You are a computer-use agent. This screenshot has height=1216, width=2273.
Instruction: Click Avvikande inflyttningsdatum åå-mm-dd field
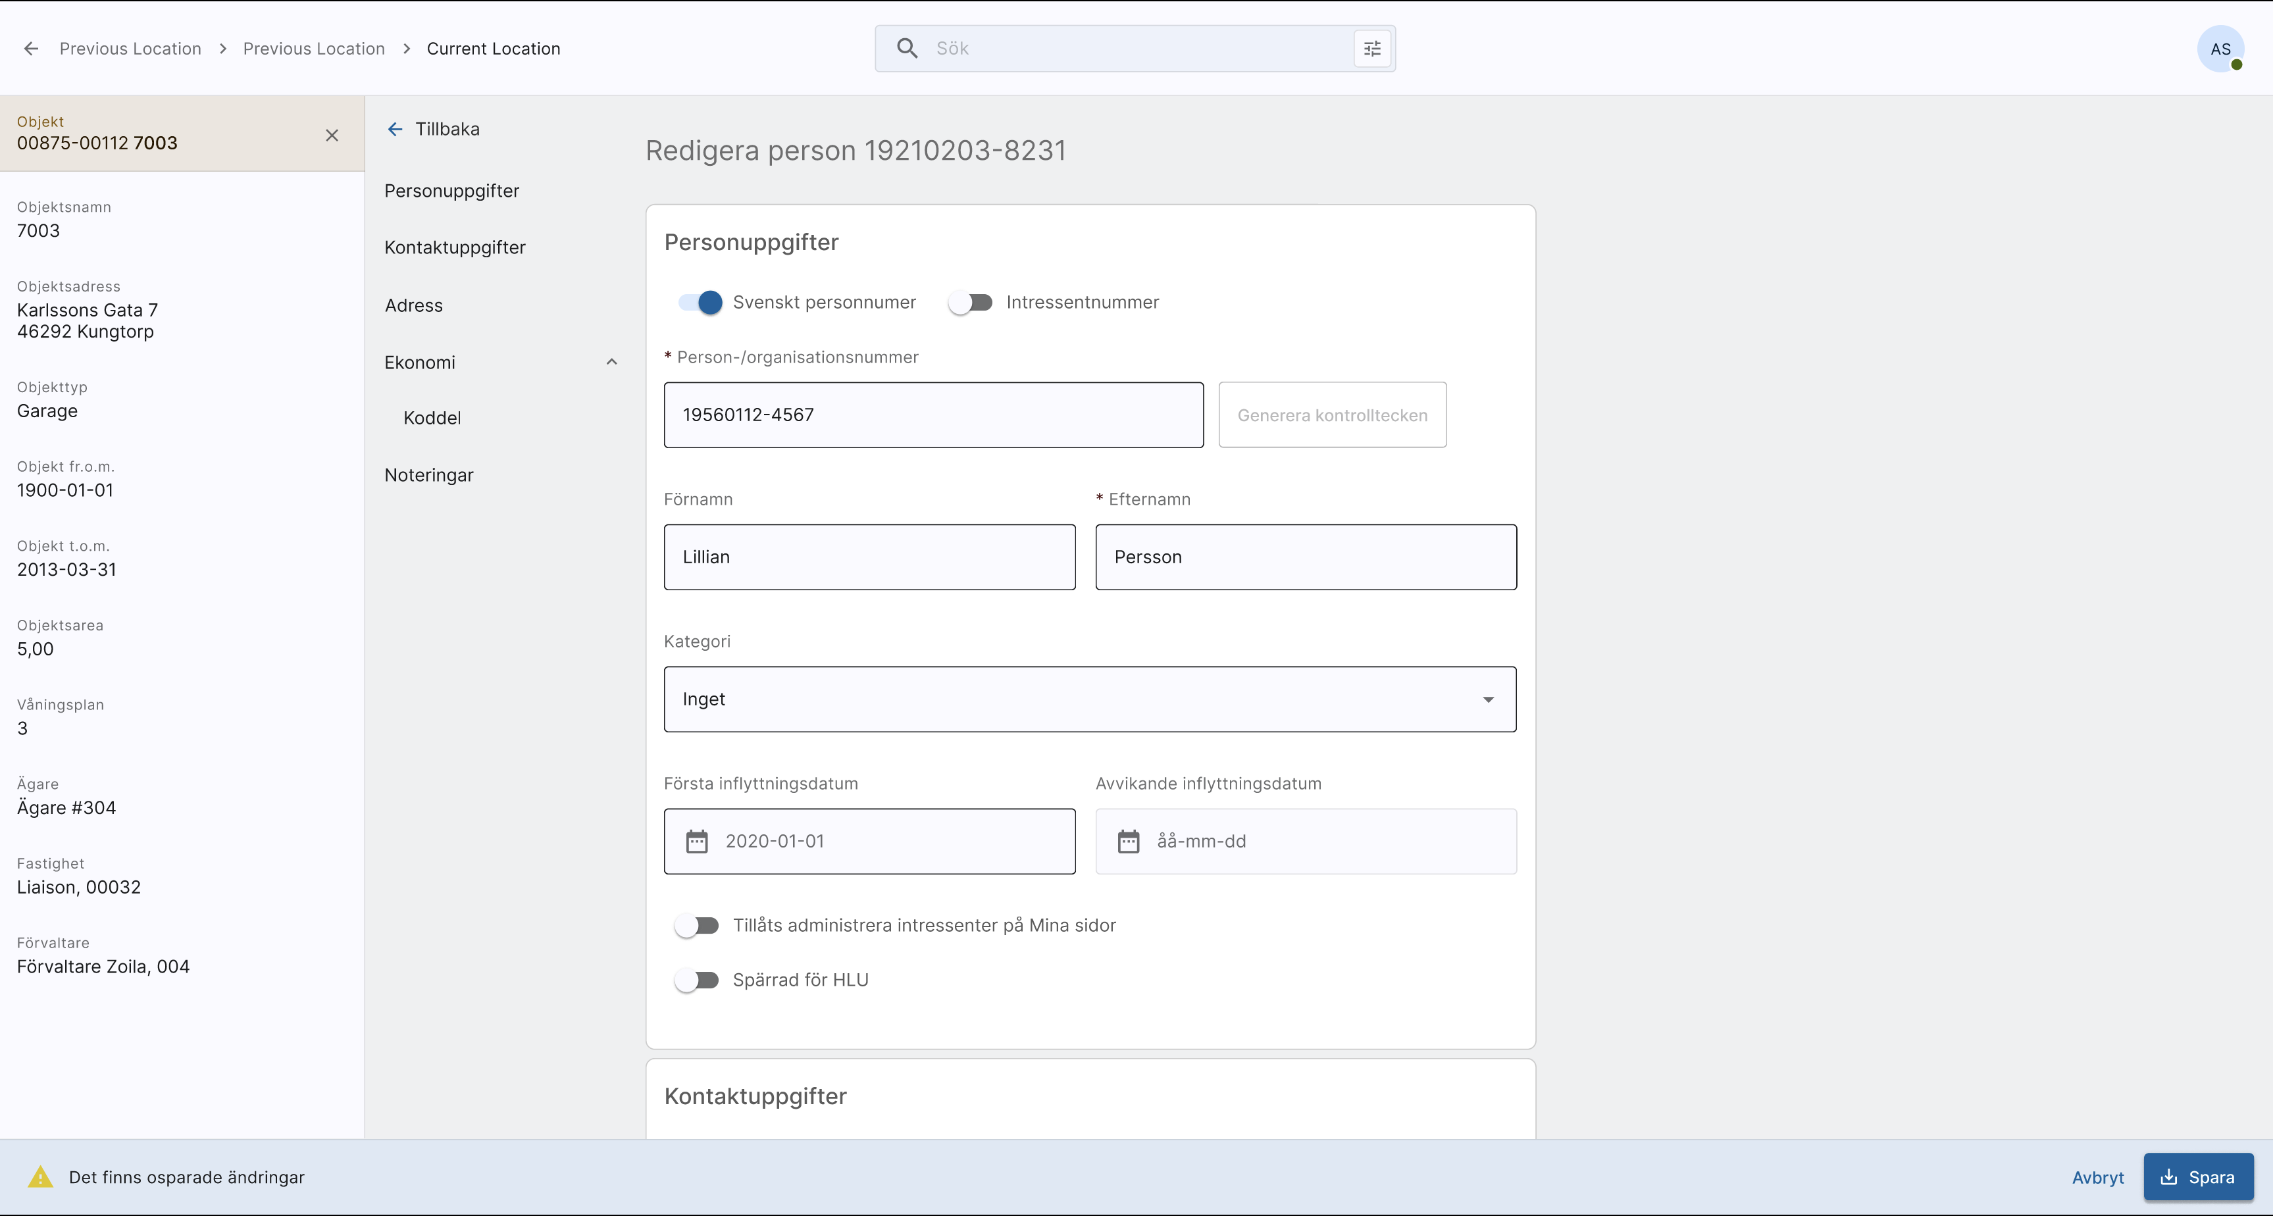(x=1306, y=841)
